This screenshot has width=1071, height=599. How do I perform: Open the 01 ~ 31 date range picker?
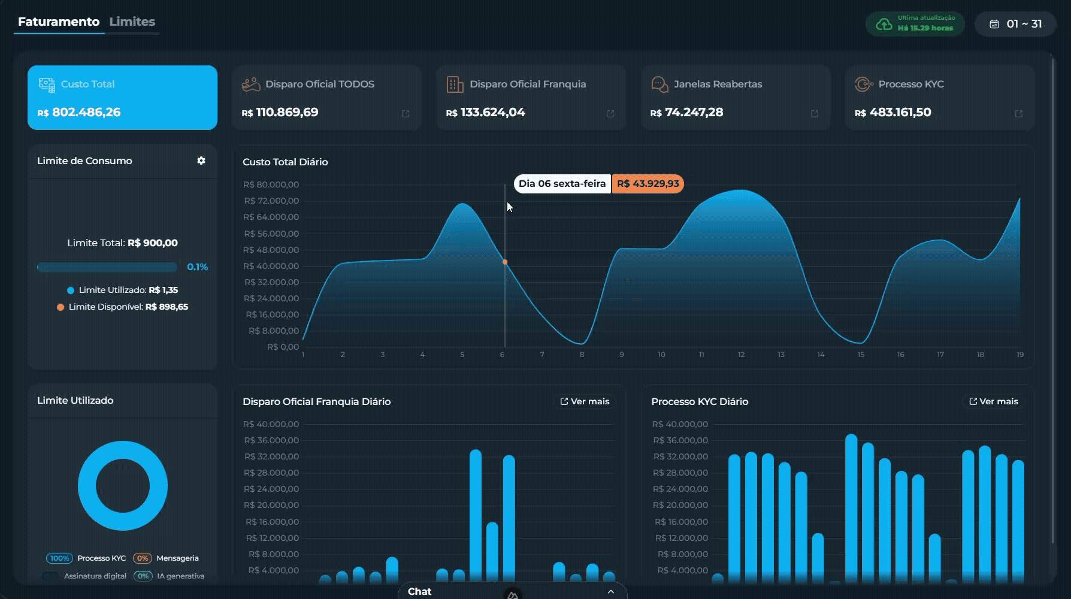[1015, 24]
